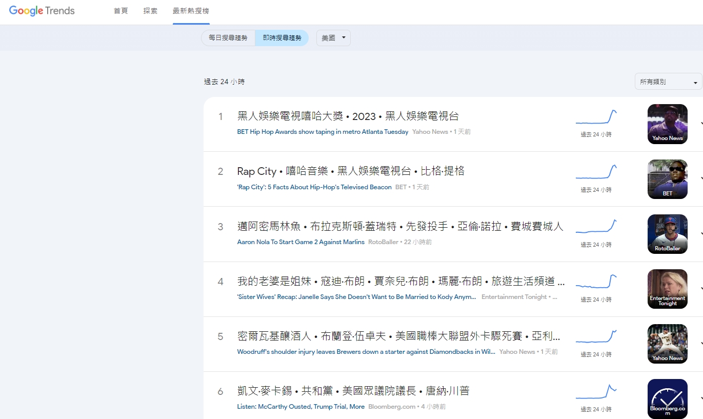Click the trend title 黑人娛樂電視嘻哈大獎 • 2023

[348, 116]
